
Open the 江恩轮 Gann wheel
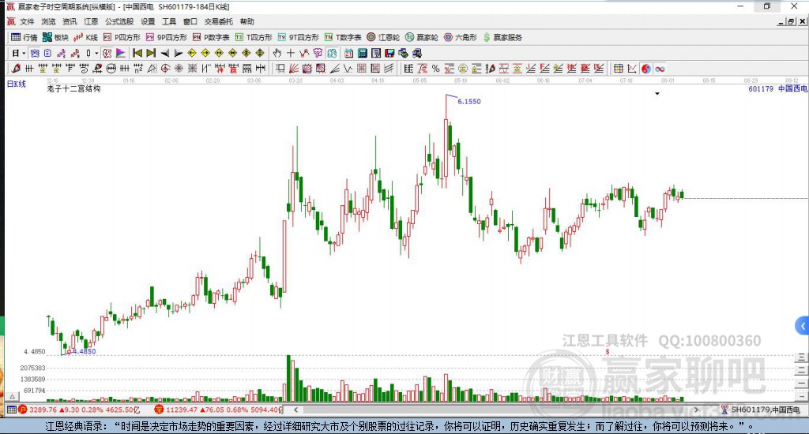pos(383,37)
